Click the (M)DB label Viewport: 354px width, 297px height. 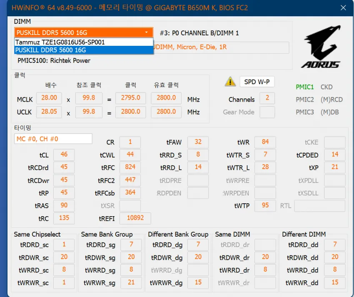pyautogui.click(x=329, y=112)
